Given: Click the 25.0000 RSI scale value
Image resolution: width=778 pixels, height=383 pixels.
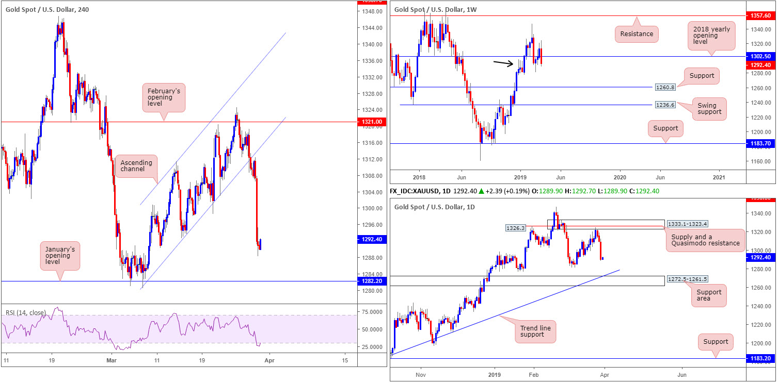Looking at the screenshot, I should (371, 347).
